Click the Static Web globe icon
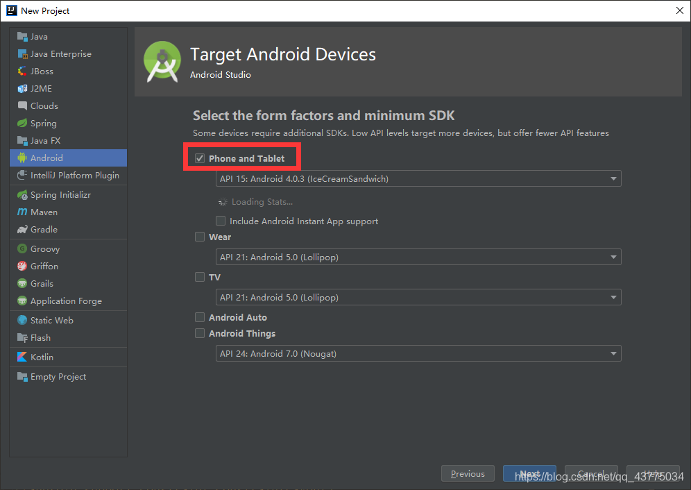Viewport: 691px width, 490px height. pyautogui.click(x=22, y=320)
